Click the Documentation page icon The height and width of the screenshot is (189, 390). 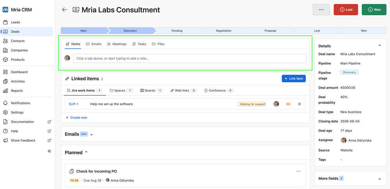click(x=5, y=122)
